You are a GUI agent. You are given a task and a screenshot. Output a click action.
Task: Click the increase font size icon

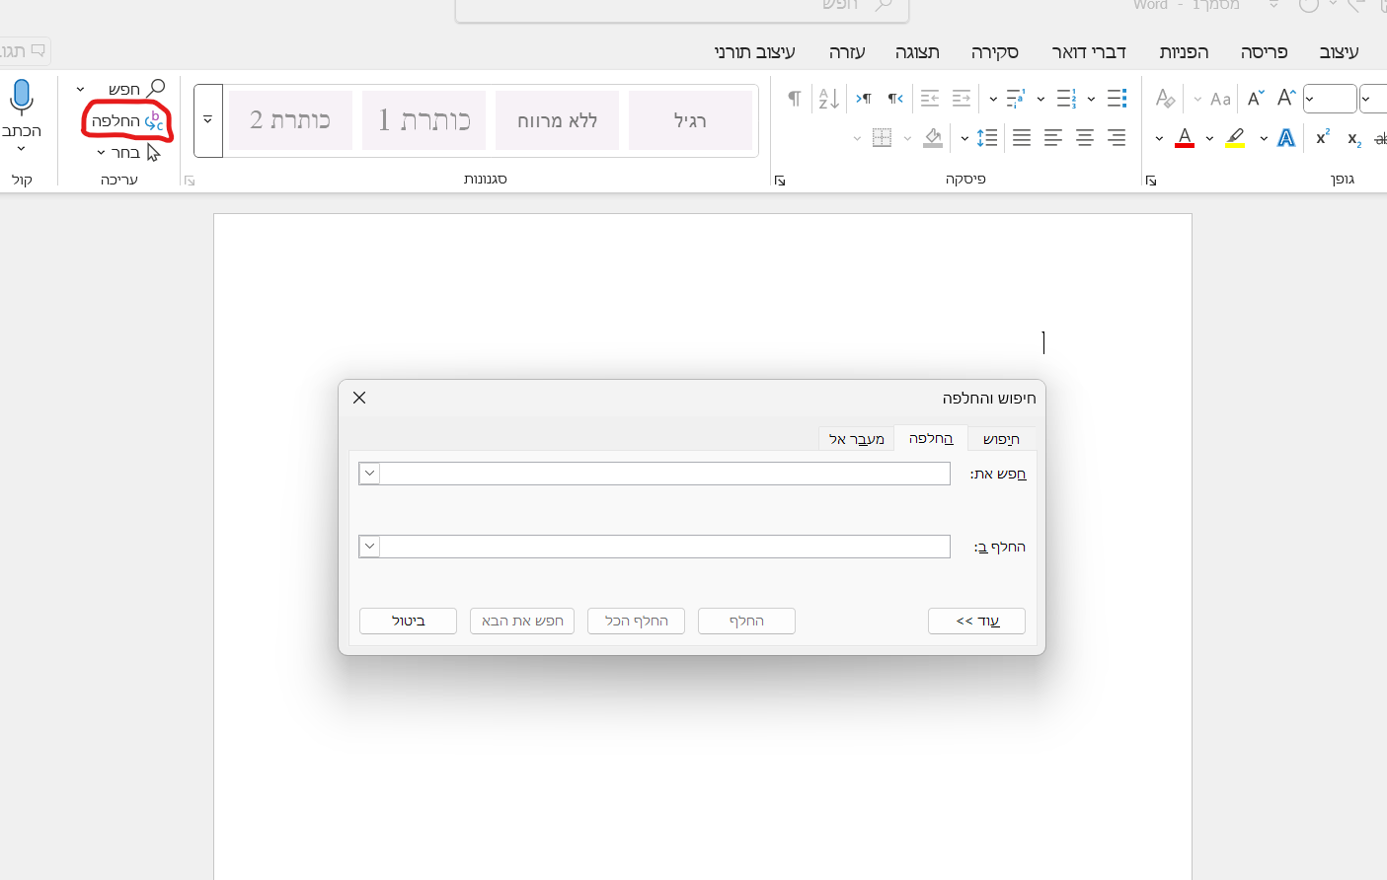(x=1285, y=98)
